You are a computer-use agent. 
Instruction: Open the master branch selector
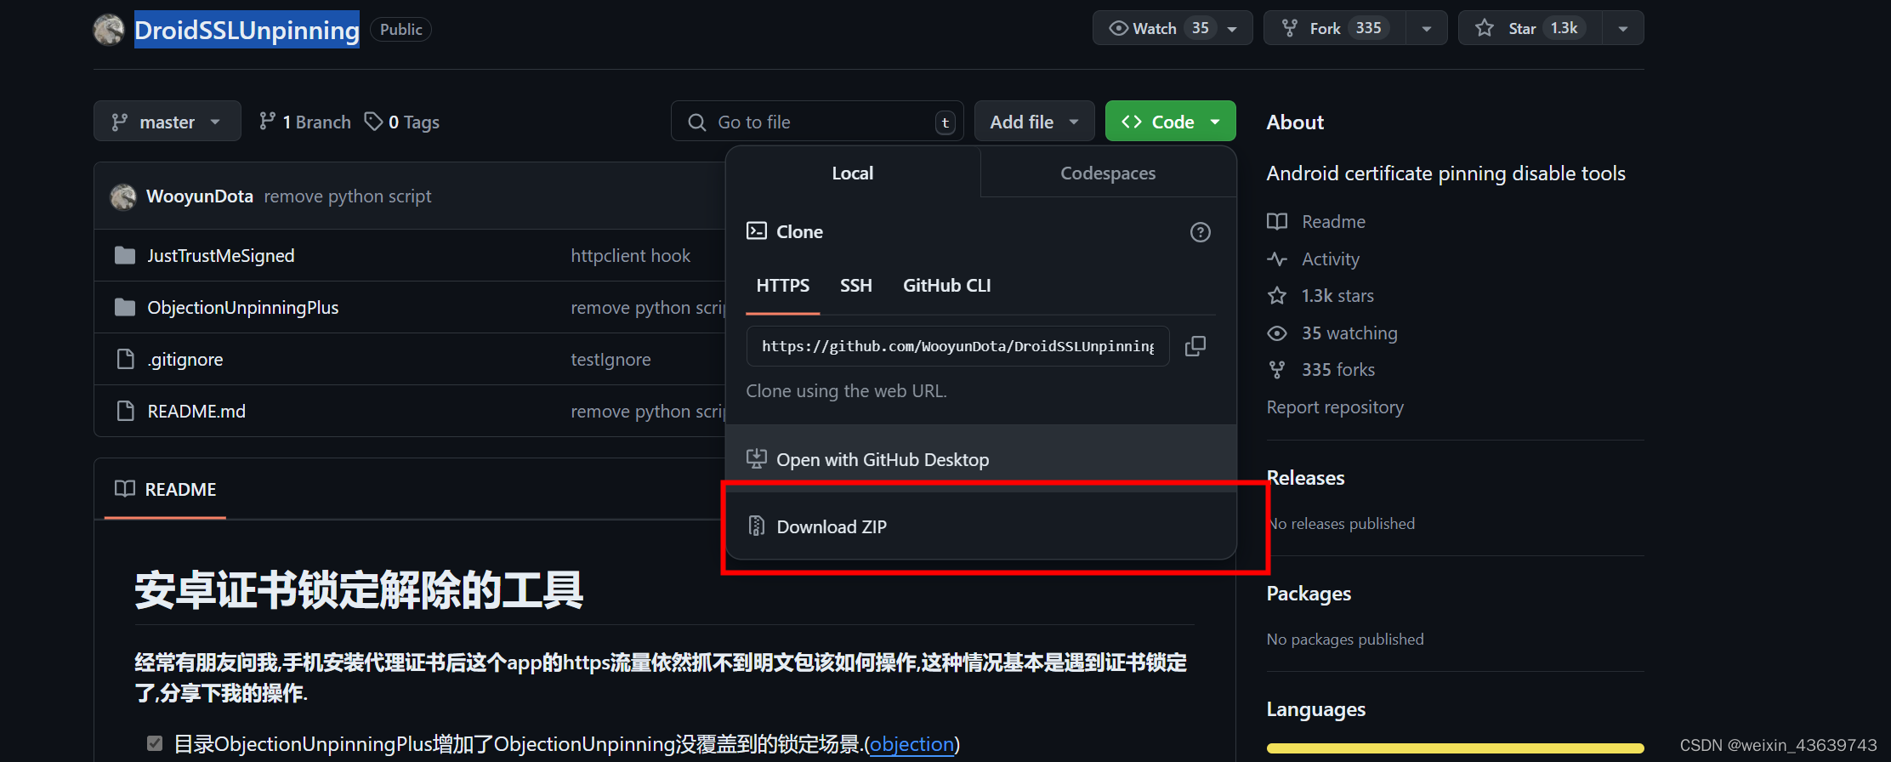(x=168, y=122)
